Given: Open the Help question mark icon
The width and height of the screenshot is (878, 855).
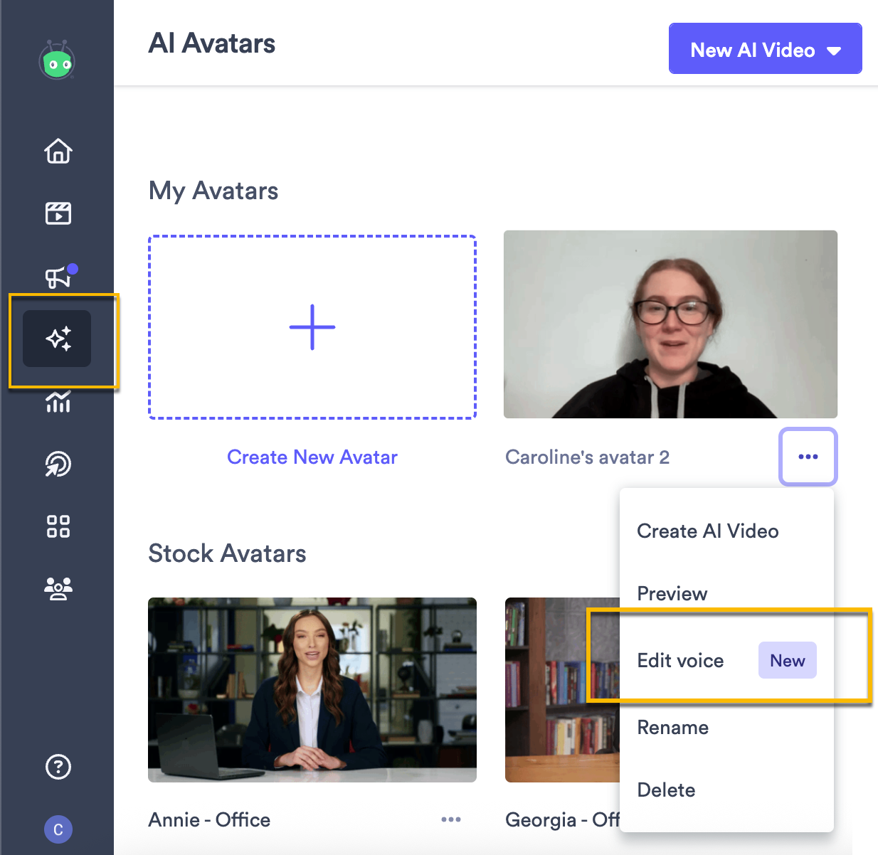Looking at the screenshot, I should tap(58, 767).
